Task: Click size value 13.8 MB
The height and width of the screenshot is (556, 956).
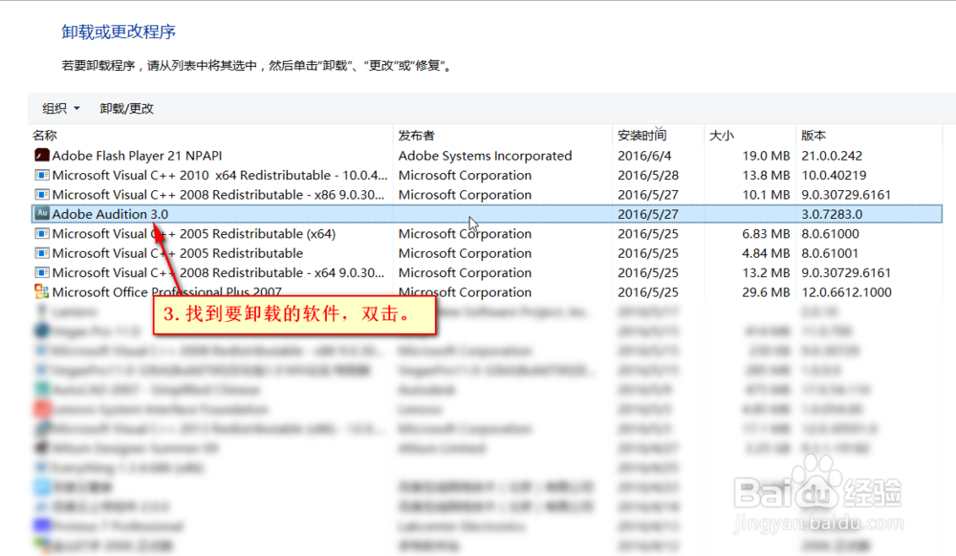Action: (766, 175)
